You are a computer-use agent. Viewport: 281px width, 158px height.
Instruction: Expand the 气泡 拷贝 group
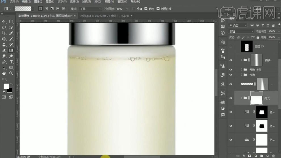(x=241, y=70)
